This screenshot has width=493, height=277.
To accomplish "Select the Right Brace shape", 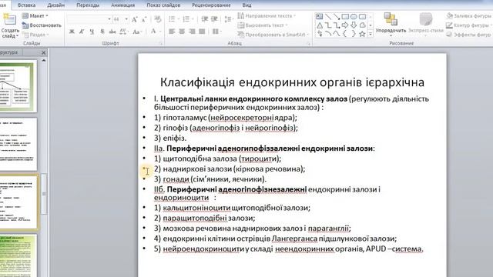I will point(354,34).
